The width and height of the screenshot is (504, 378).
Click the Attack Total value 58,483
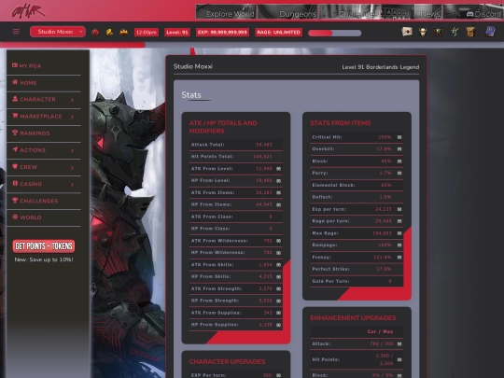pyautogui.click(x=264, y=145)
